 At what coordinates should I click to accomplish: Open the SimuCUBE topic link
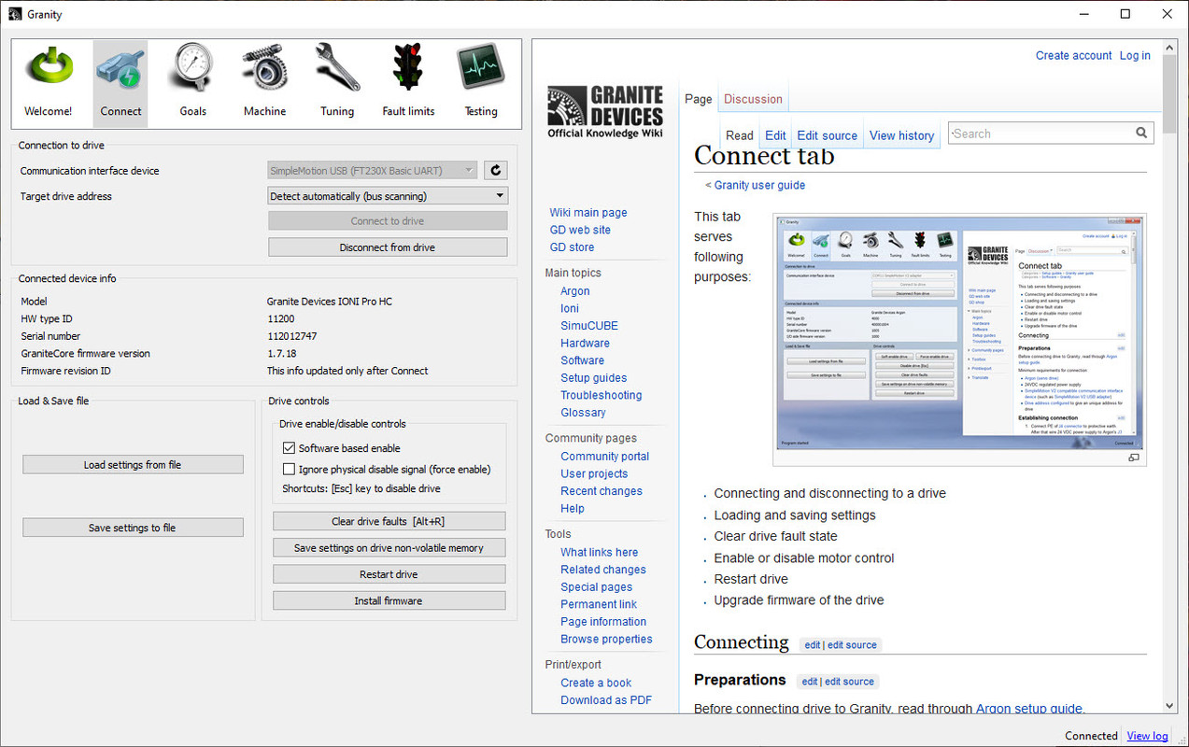click(589, 325)
